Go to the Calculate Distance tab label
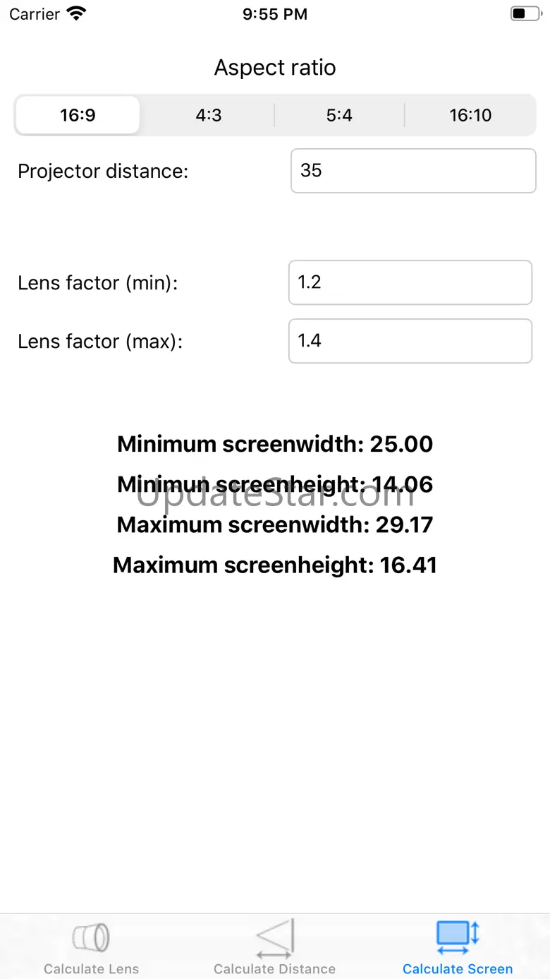This screenshot has width=550, height=979. [274, 969]
